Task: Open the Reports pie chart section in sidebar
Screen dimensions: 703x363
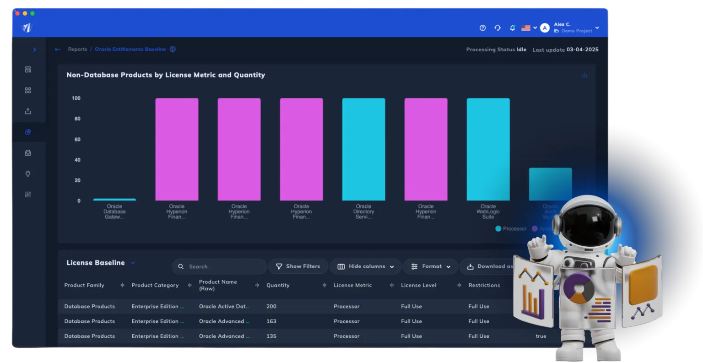Action: (28, 132)
